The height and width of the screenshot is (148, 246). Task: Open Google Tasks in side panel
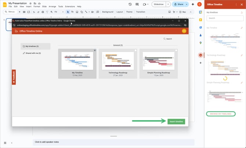click(200, 27)
